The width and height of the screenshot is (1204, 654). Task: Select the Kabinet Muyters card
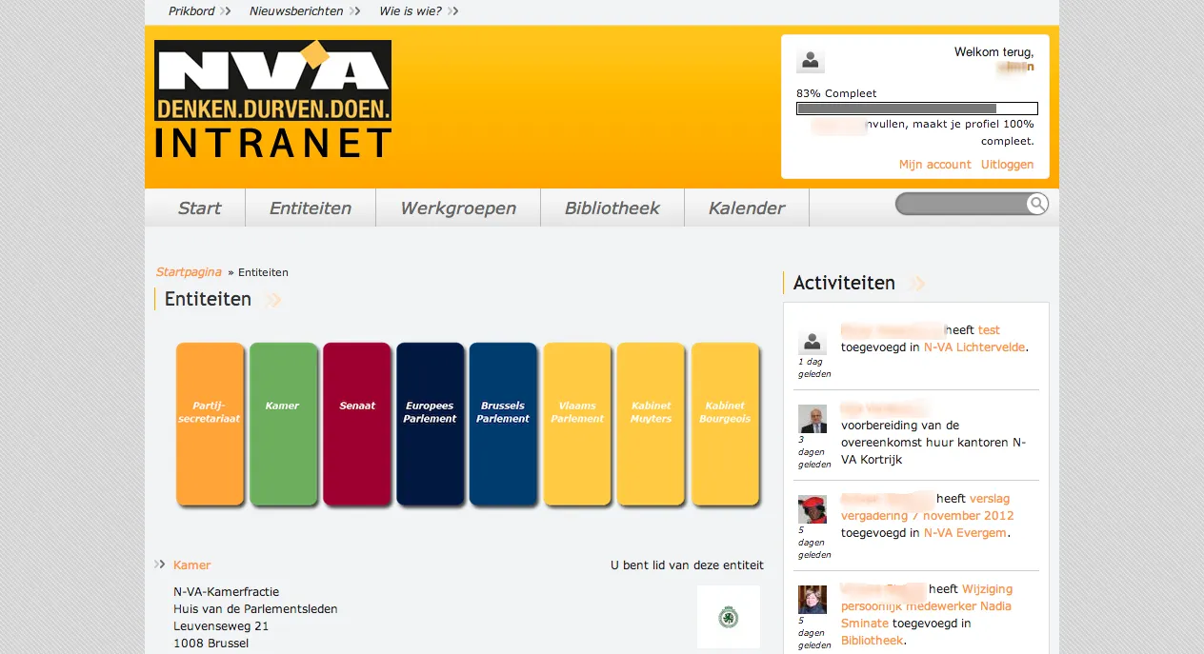(x=651, y=424)
